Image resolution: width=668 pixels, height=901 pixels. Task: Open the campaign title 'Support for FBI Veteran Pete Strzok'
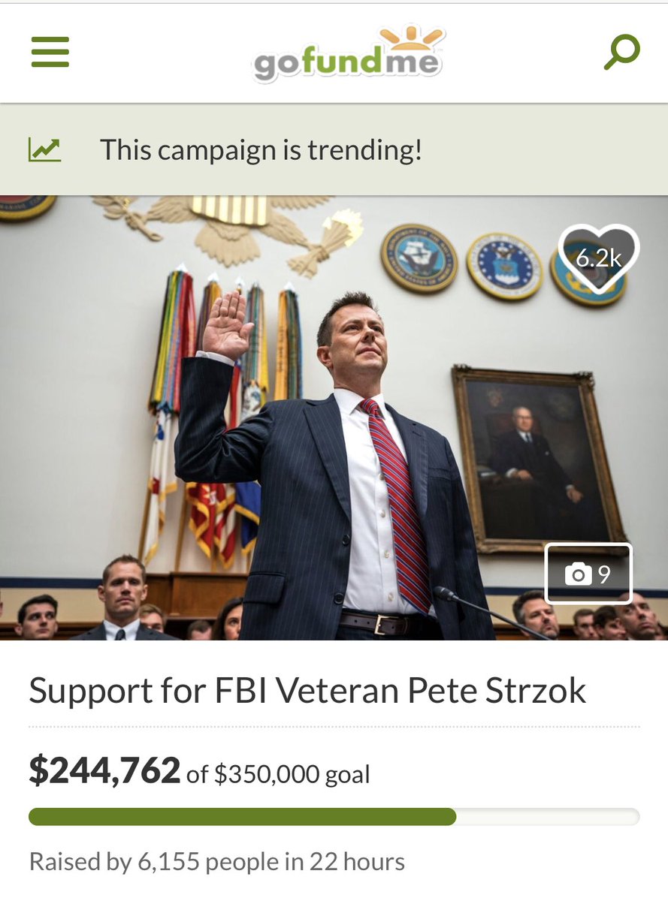307,691
